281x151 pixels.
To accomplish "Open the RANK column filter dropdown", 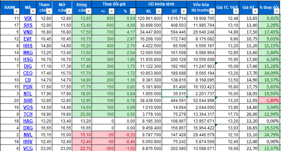I will 16,11.
